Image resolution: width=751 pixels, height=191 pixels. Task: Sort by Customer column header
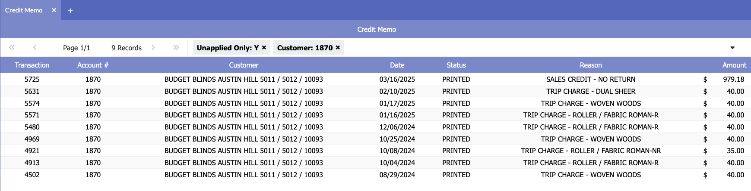pyautogui.click(x=244, y=65)
